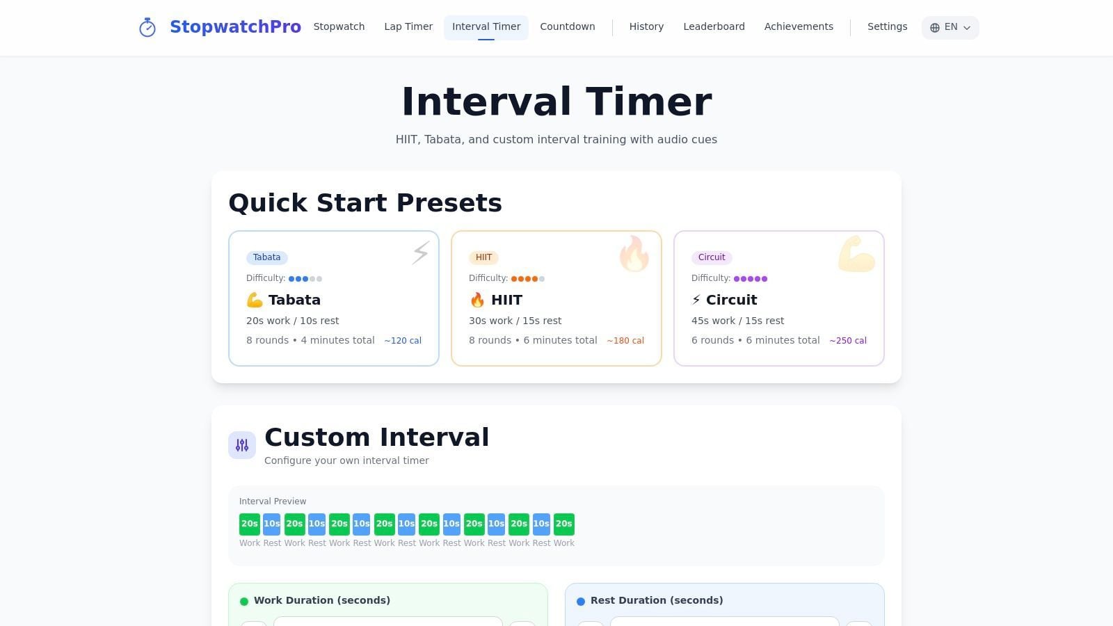The height and width of the screenshot is (626, 1113).
Task: Click the stopwatch logo icon
Action: (x=147, y=27)
